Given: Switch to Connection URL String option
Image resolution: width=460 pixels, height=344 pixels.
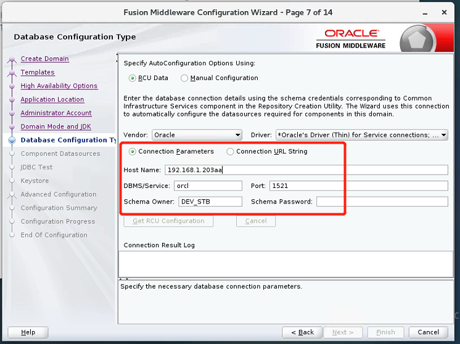Looking at the screenshot, I should coord(230,152).
